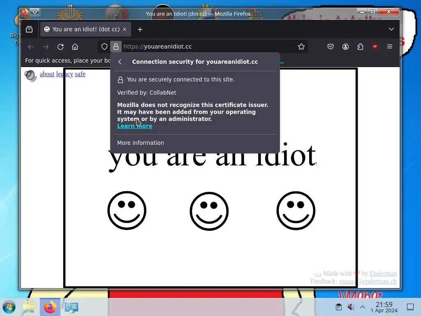Click the show desktop button in tray
The image size is (421, 316).
click(410, 307)
